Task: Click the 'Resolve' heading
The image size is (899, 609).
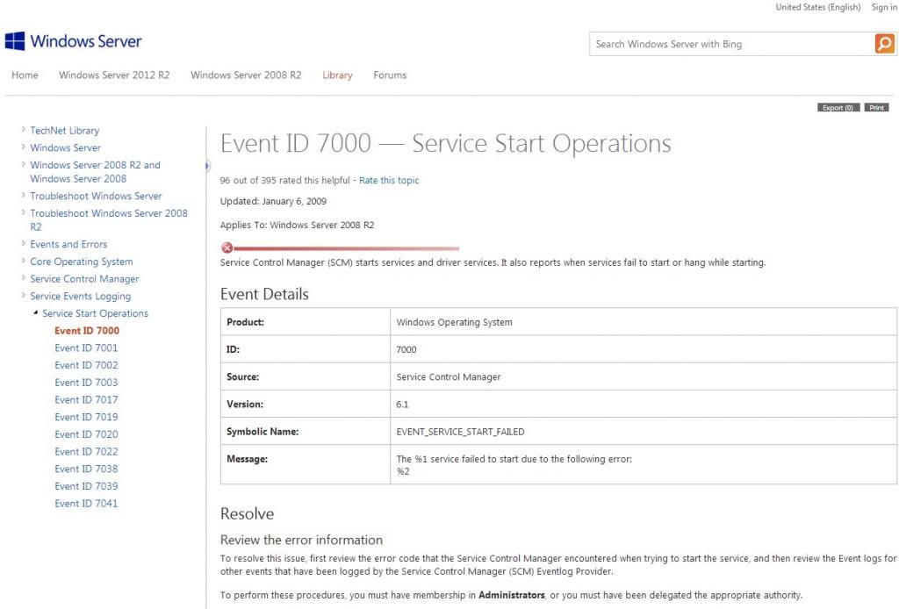Action: (247, 514)
